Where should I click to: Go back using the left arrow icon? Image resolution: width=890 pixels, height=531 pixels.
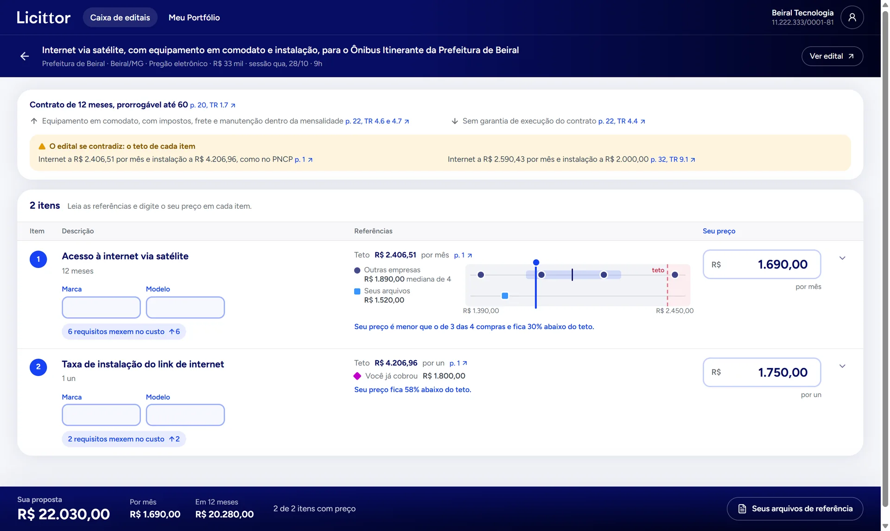[x=25, y=56]
